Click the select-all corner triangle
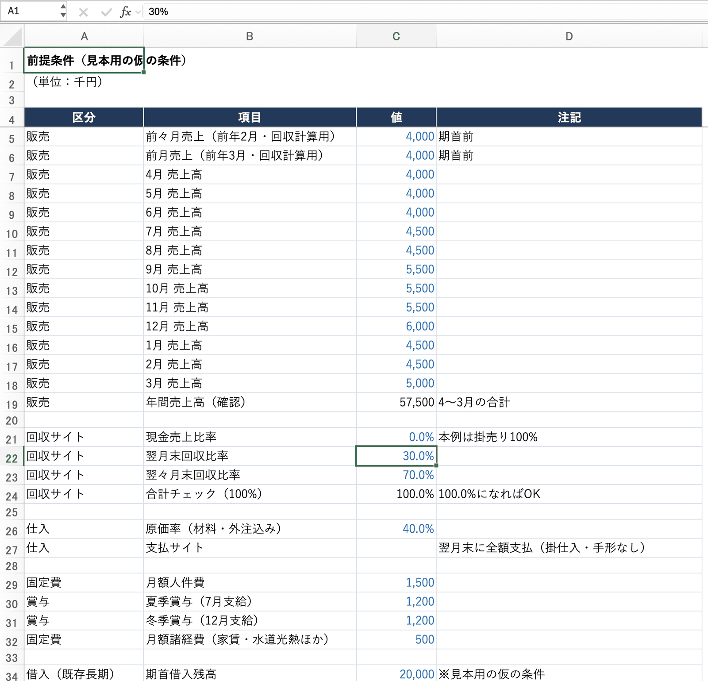 pos(12,36)
